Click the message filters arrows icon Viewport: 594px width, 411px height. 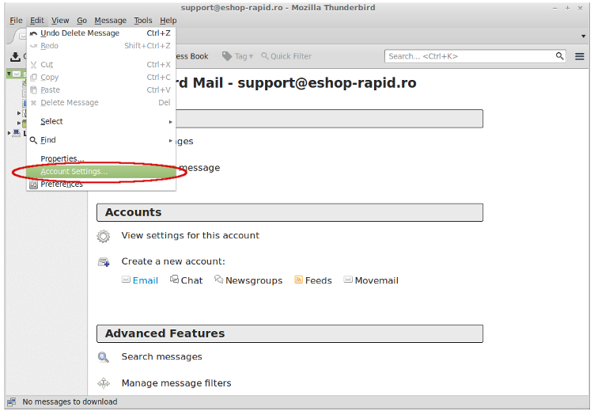[x=104, y=383]
